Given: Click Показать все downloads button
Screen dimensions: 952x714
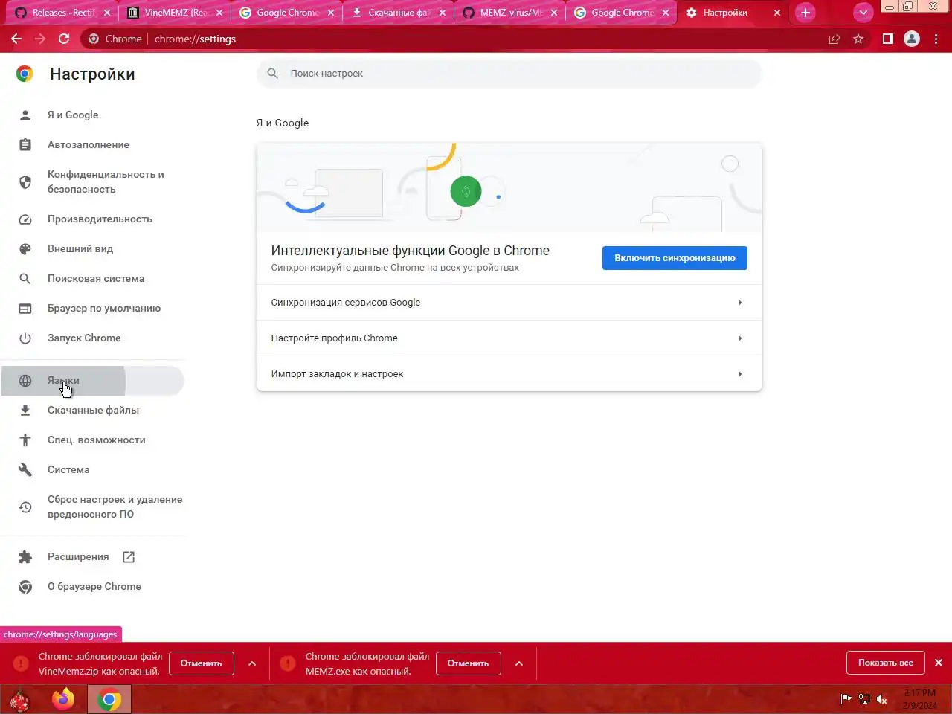Looking at the screenshot, I should click(886, 663).
